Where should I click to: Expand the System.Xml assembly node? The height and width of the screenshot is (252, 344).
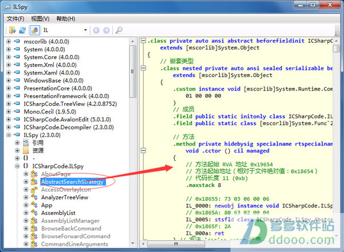pyautogui.click(x=9, y=65)
